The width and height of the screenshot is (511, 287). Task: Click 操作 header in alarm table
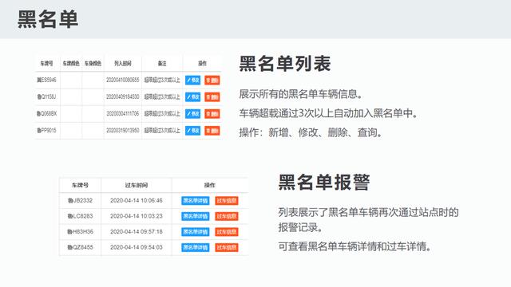[209, 185]
